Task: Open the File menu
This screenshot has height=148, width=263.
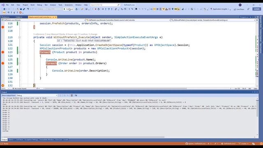Action: pos(7,5)
